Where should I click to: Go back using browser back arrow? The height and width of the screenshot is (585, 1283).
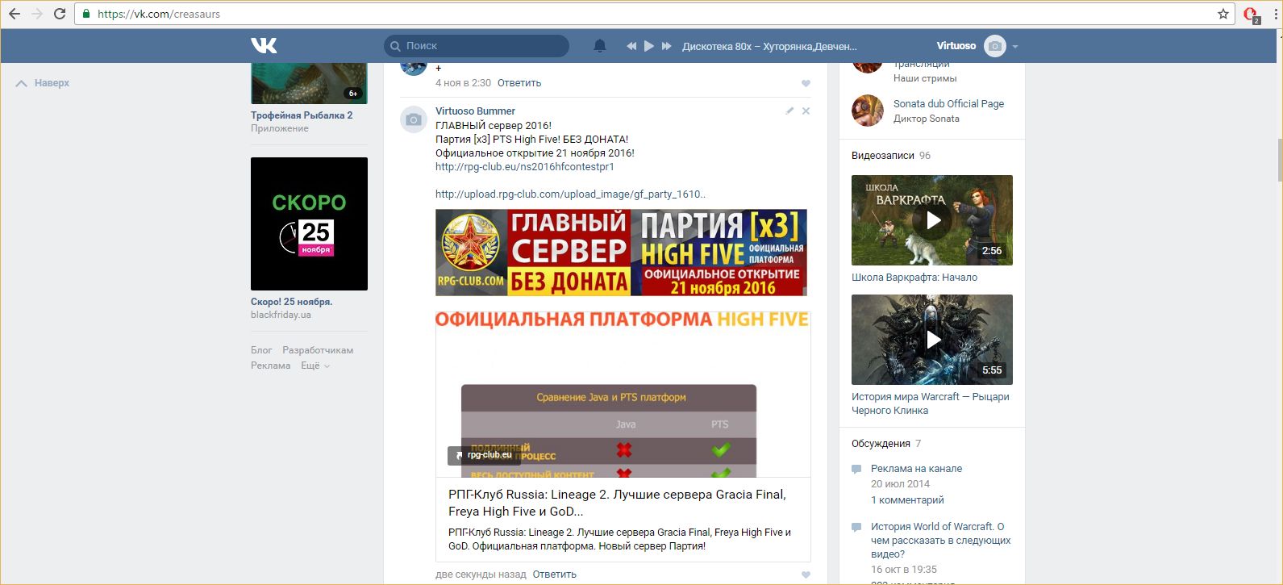pos(15,14)
